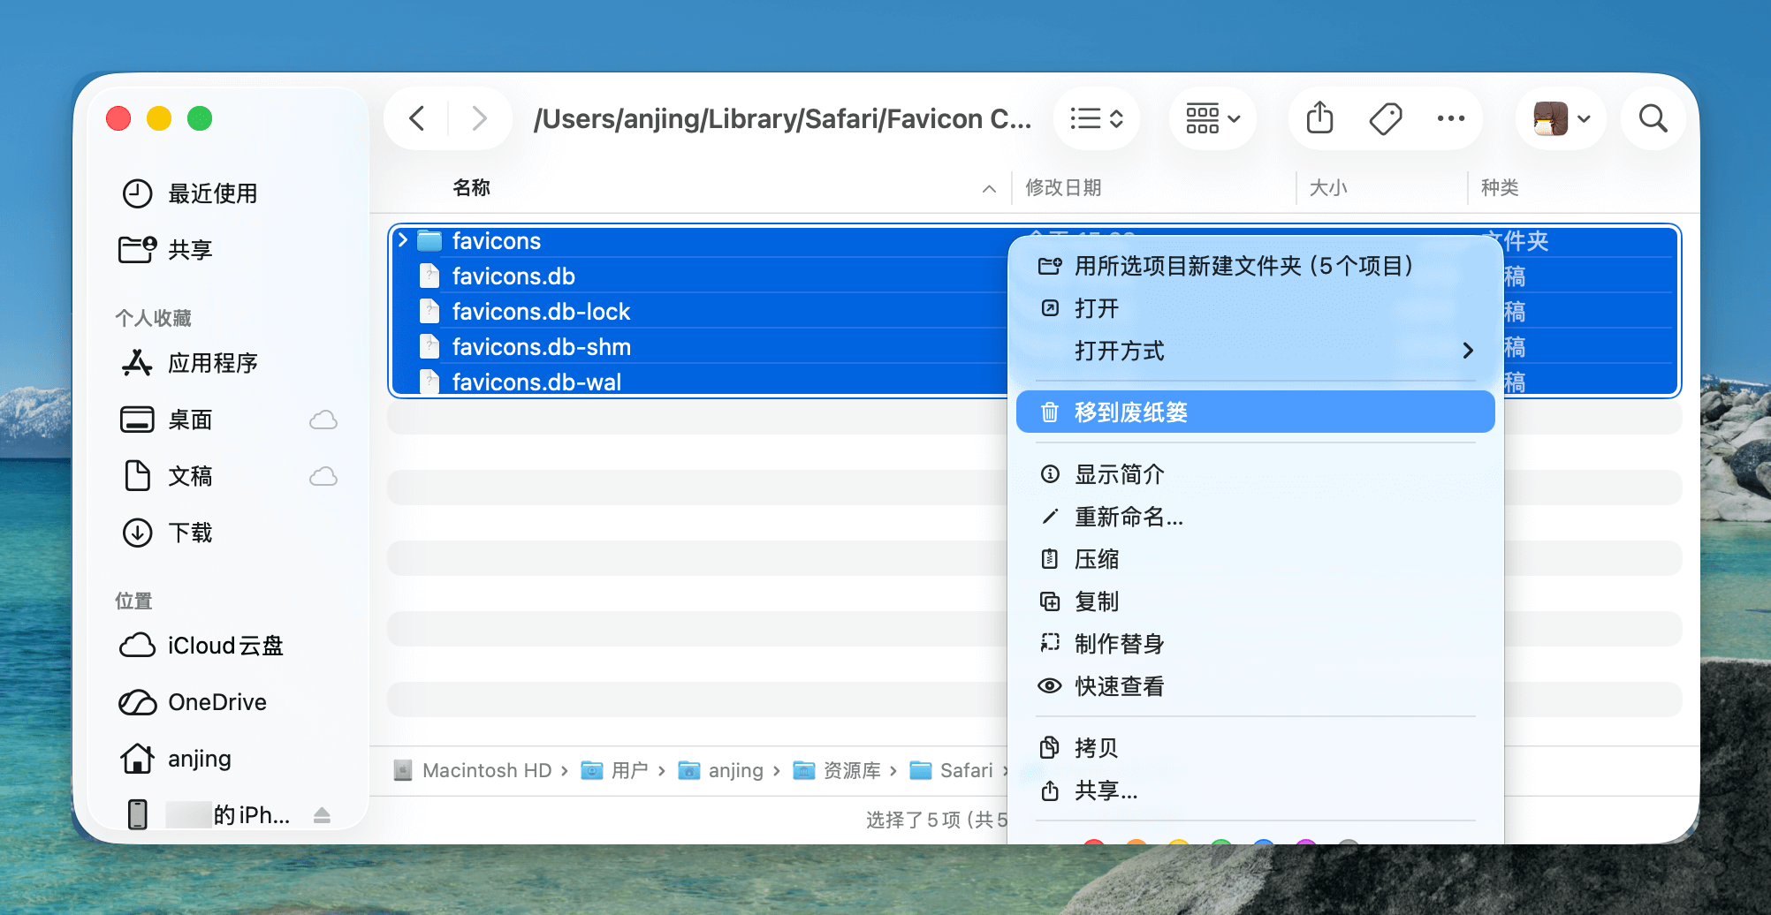Click the tag icon in toolbar
Screen dimensions: 1771x915
click(x=1386, y=118)
